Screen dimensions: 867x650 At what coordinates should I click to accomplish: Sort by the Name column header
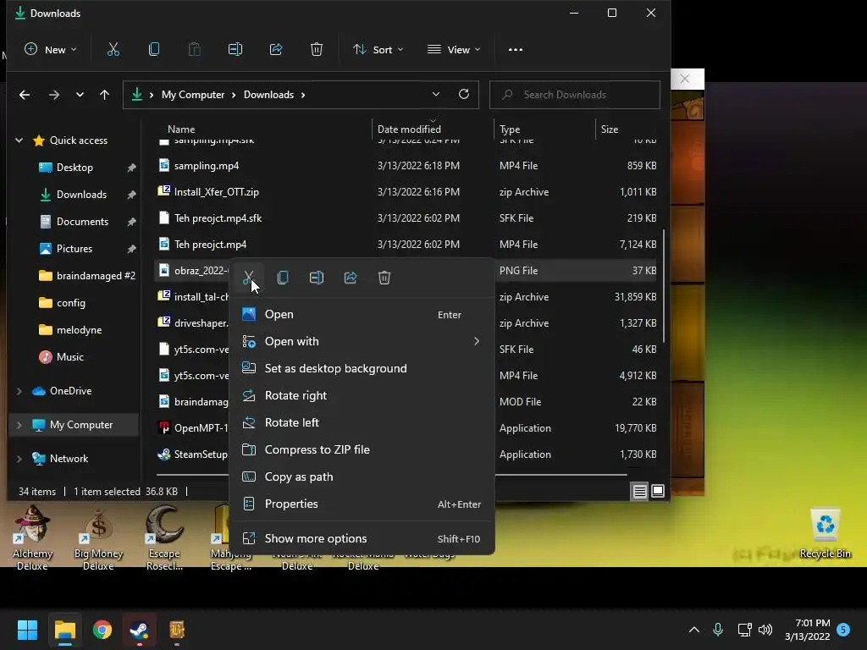[181, 129]
